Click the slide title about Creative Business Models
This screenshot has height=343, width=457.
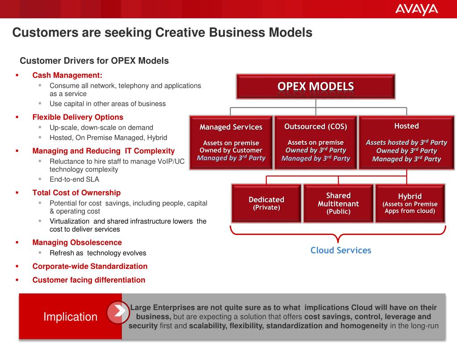(x=162, y=32)
